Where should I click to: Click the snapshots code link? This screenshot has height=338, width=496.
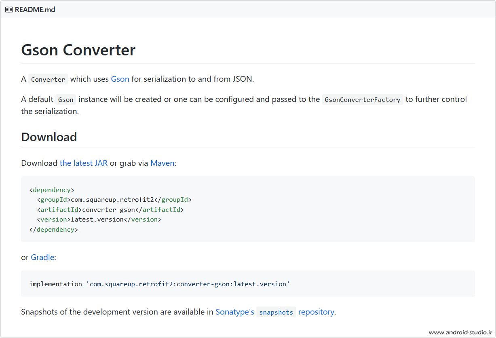pos(276,312)
